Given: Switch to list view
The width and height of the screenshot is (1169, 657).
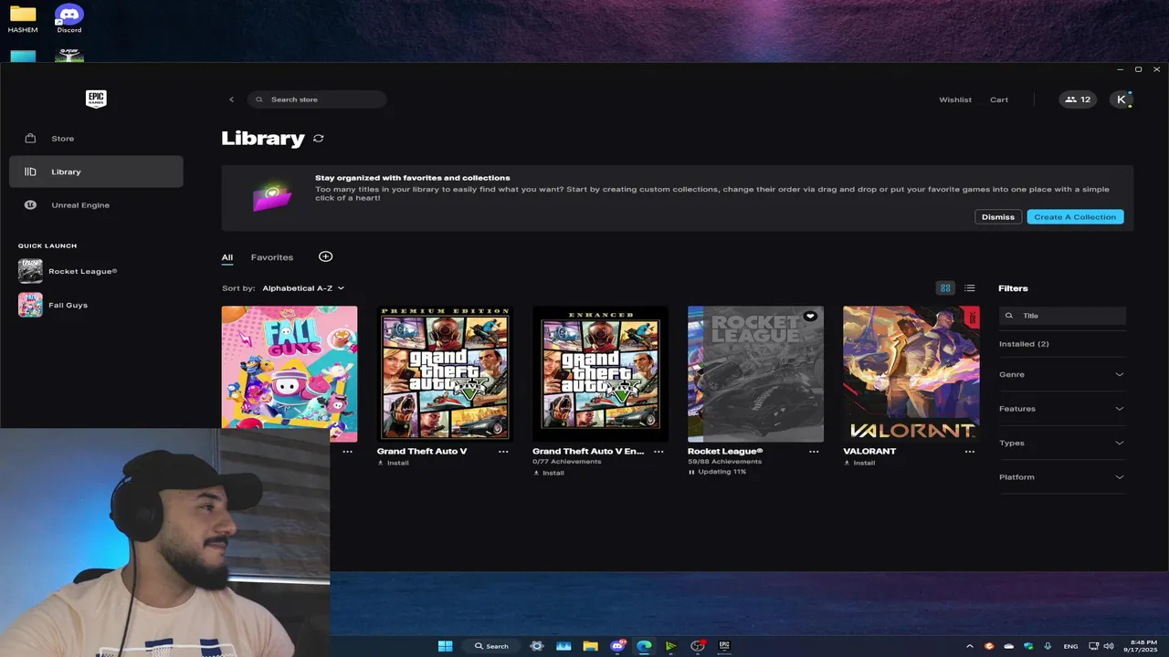Looking at the screenshot, I should click(970, 288).
